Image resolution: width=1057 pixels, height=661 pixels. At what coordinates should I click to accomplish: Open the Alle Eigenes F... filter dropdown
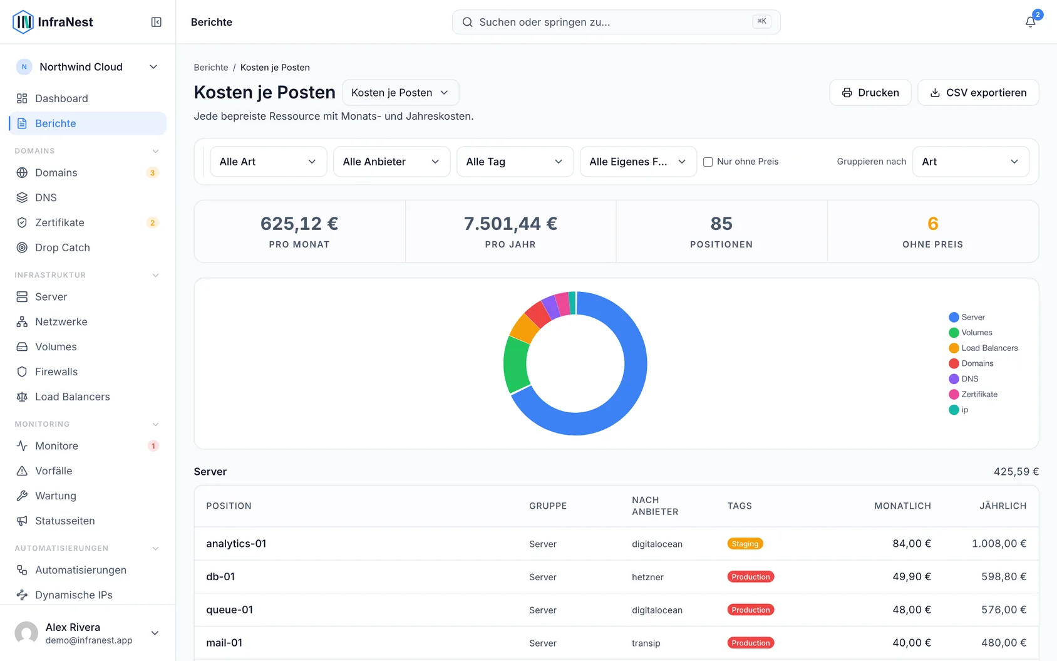[638, 162]
